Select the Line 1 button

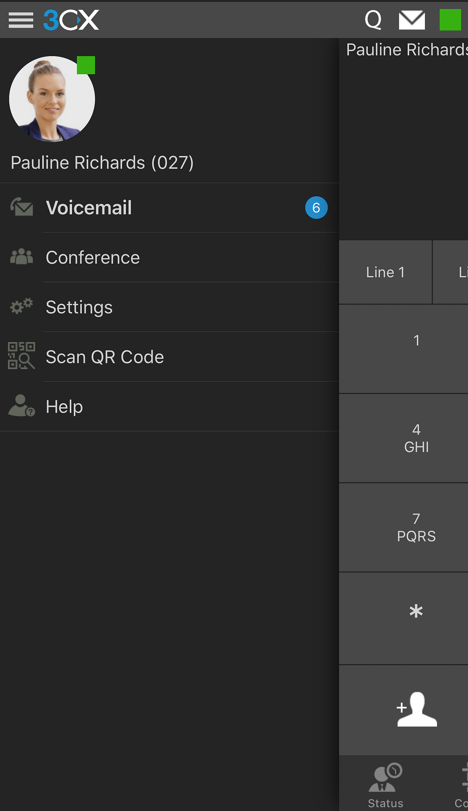pos(386,272)
